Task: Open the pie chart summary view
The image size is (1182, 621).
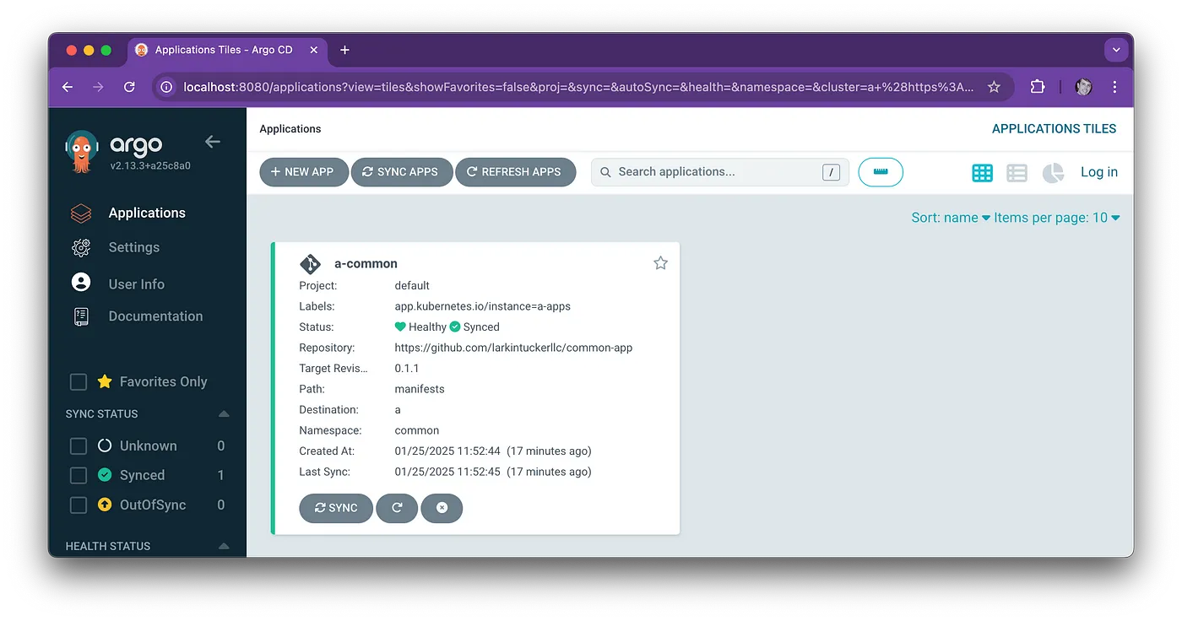Action: click(x=1053, y=173)
